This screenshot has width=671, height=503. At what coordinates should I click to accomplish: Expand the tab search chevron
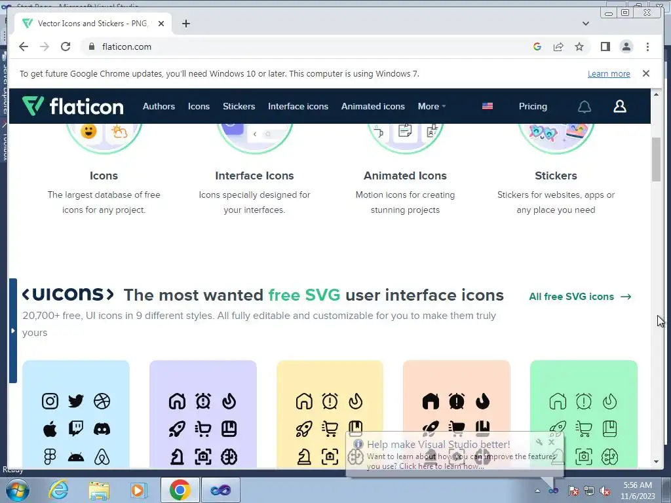[x=585, y=24]
